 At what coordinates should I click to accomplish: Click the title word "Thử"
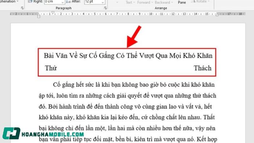click(x=51, y=68)
